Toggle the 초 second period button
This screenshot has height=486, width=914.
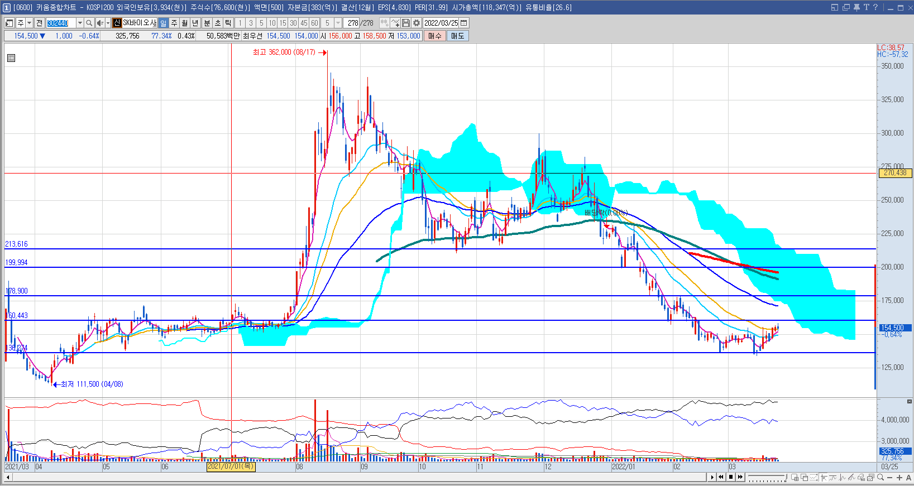tap(218, 23)
